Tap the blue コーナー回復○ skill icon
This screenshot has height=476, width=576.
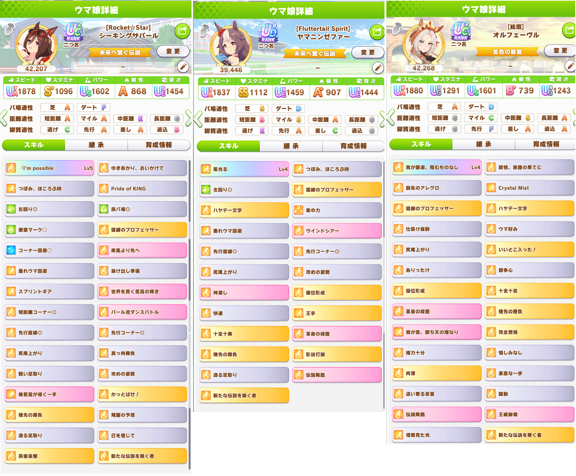tap(11, 250)
